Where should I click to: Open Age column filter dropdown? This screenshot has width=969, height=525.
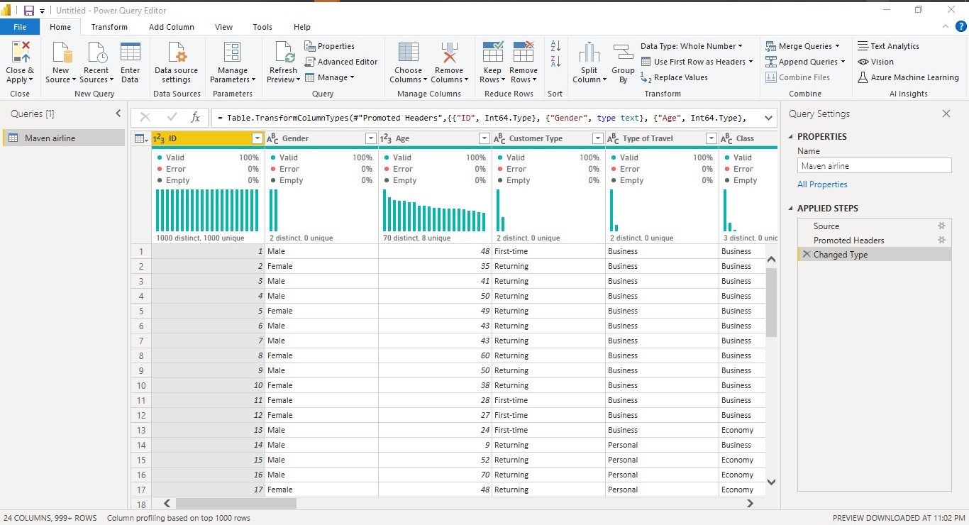[484, 138]
